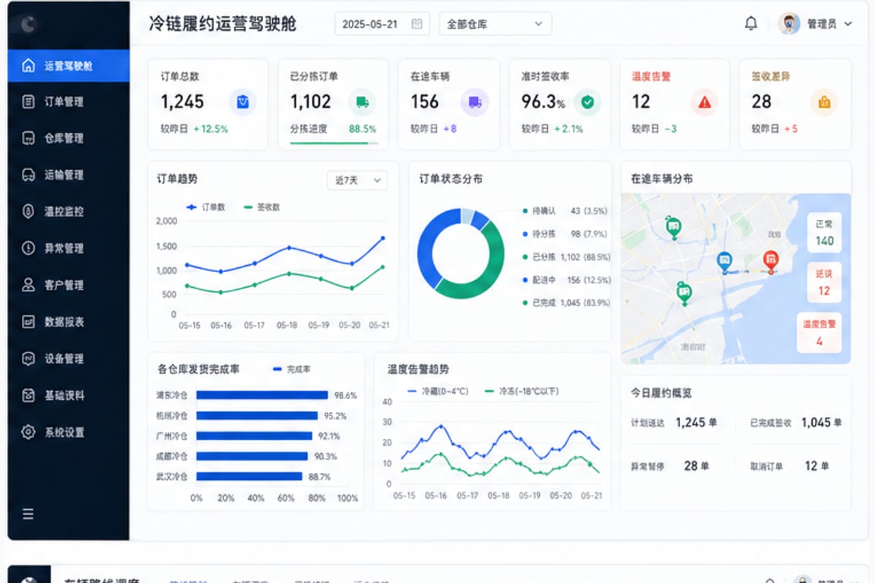Click 已完成签收 1,045 单 value
This screenshot has width=875, height=583.
point(822,423)
